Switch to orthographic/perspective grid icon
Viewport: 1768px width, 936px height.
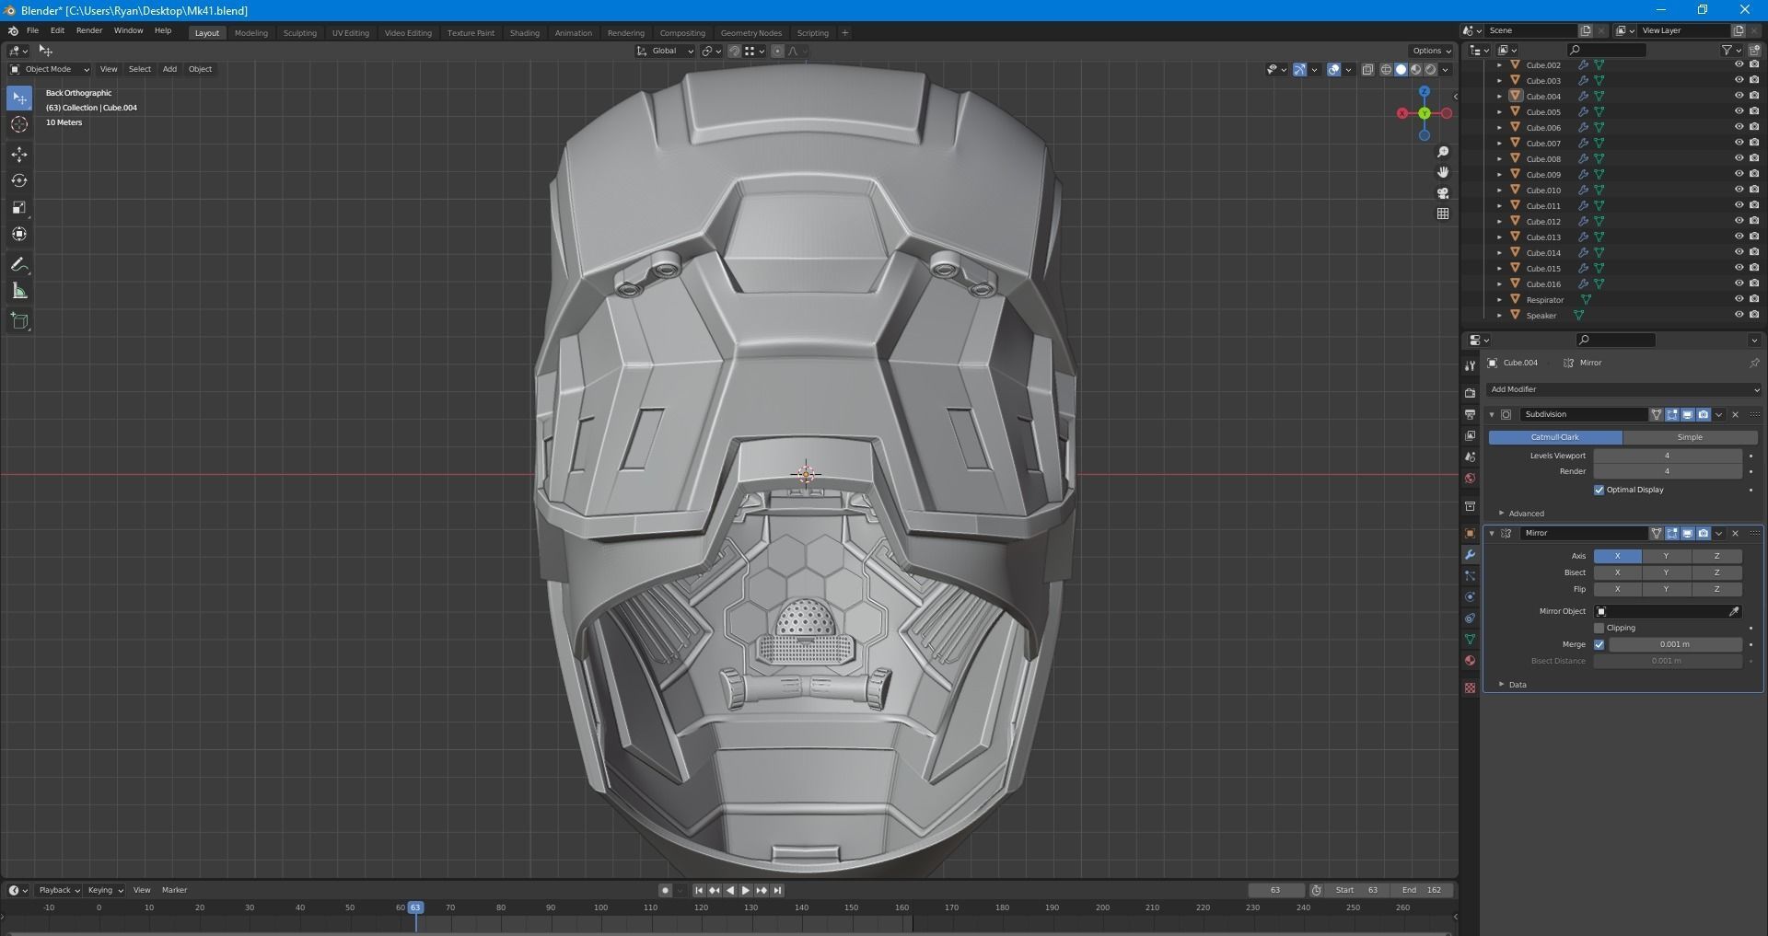click(1443, 214)
